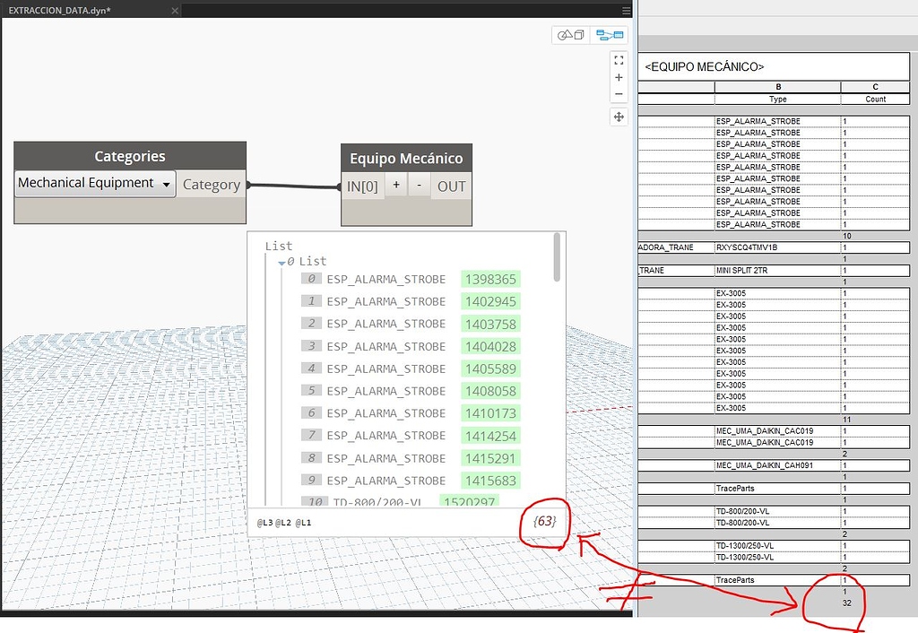Select the Category output port
Viewport: 918px width, 633px height.
[211, 184]
